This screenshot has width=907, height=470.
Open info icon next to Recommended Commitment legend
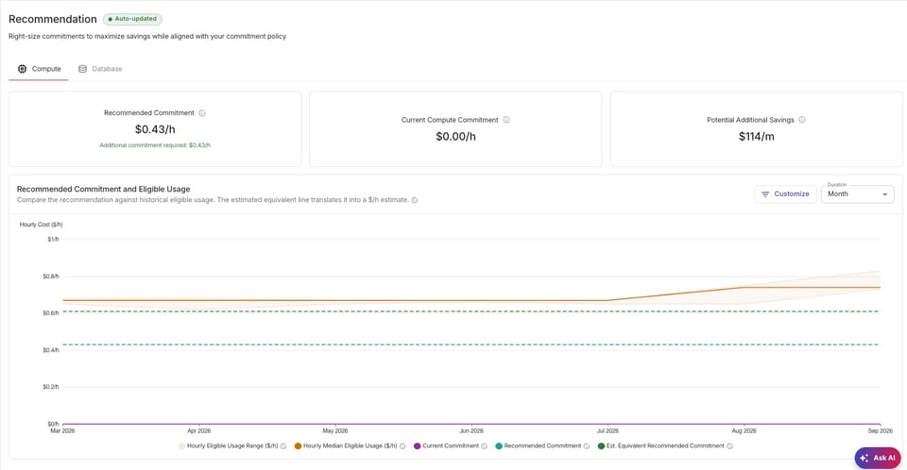tap(587, 446)
